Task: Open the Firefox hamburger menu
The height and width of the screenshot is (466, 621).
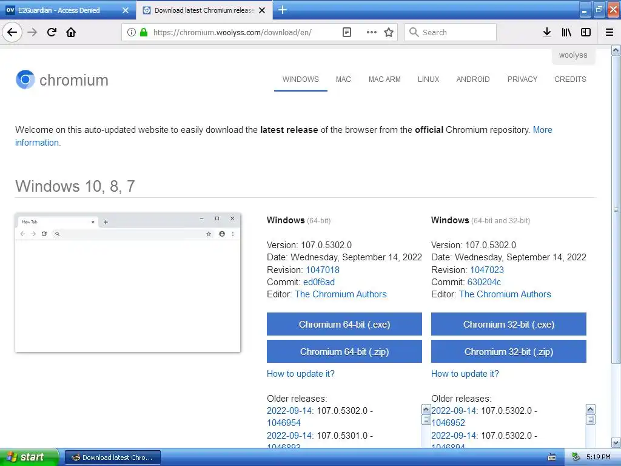Action: pyautogui.click(x=609, y=32)
